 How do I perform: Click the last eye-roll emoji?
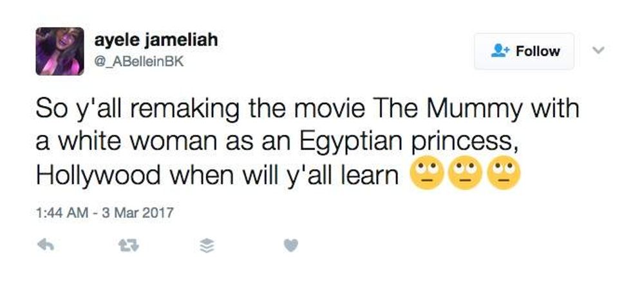[503, 175]
